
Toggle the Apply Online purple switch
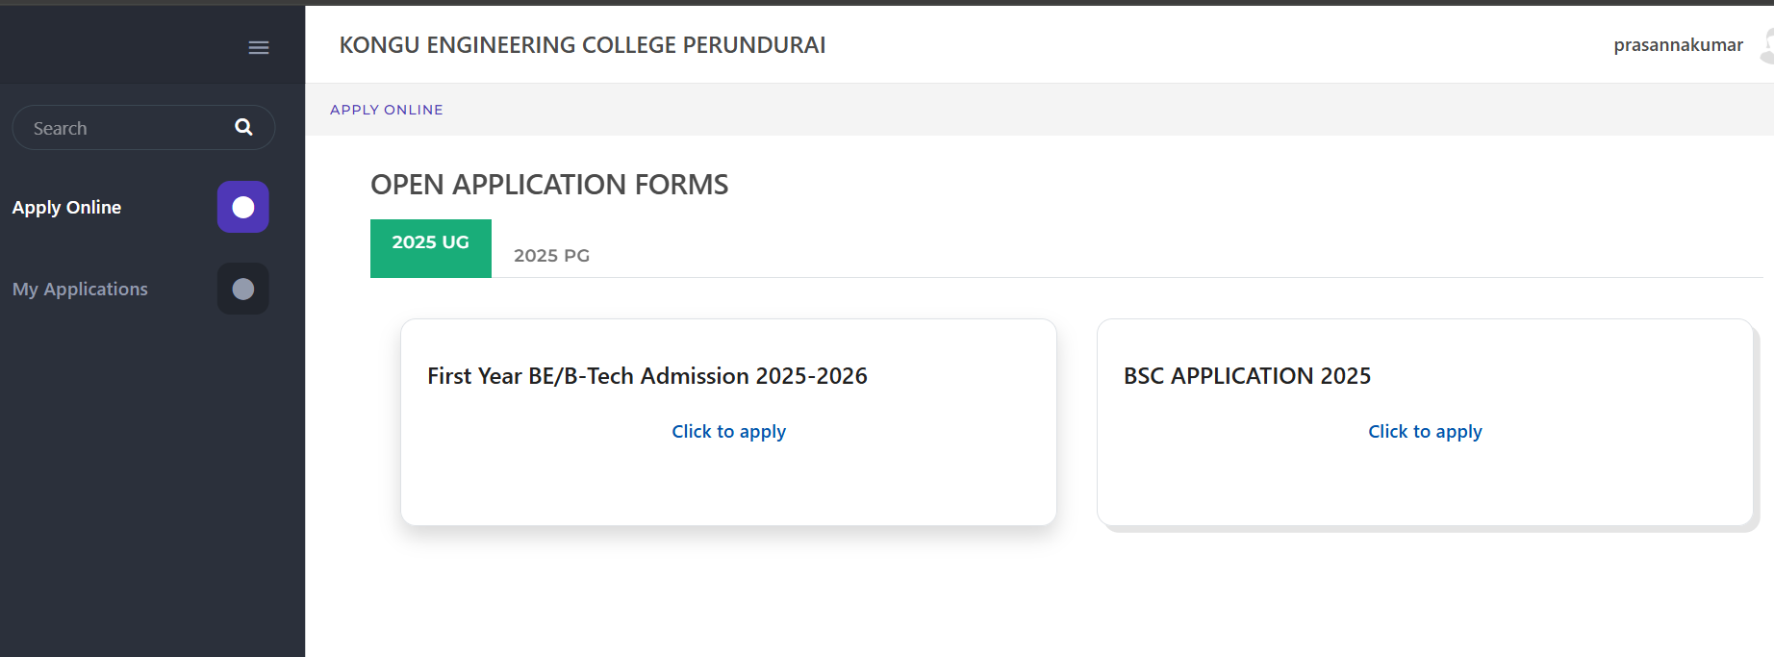click(x=242, y=207)
